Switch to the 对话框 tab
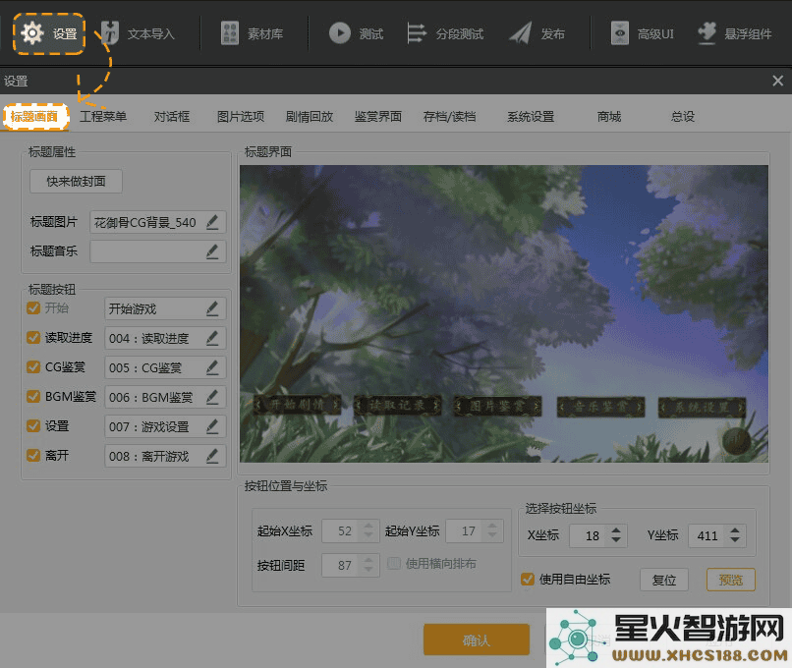The height and width of the screenshot is (668, 792). [x=172, y=117]
